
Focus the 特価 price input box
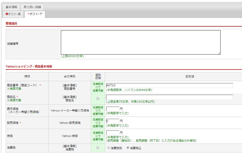pyautogui.click(x=113, y=133)
